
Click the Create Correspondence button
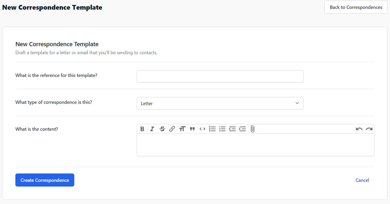coord(45,180)
